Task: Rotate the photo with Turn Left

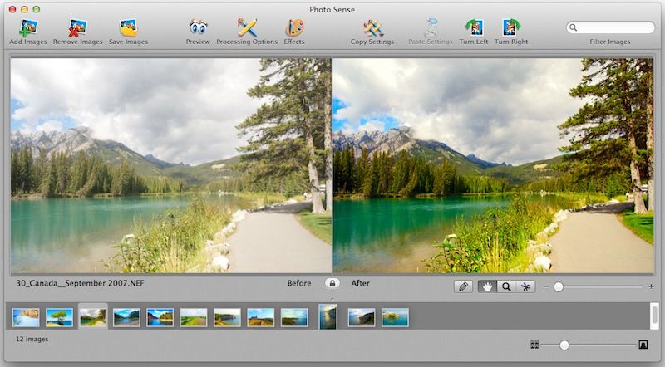Action: pos(473,27)
